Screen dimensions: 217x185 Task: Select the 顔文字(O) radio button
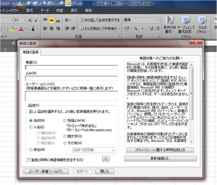[x=65, y=136]
